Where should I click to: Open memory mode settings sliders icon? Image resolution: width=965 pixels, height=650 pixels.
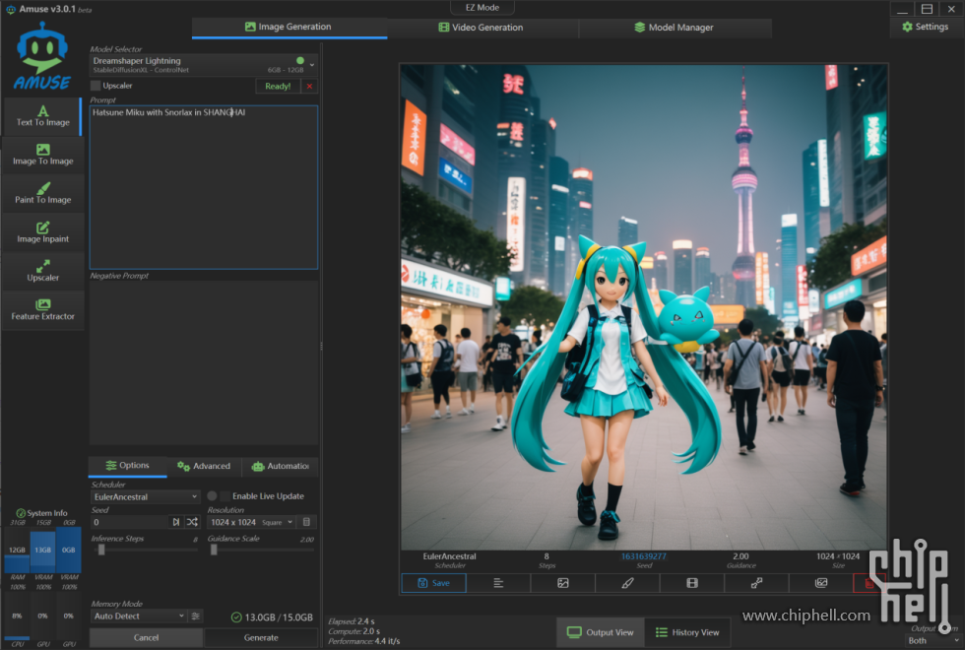coord(195,617)
